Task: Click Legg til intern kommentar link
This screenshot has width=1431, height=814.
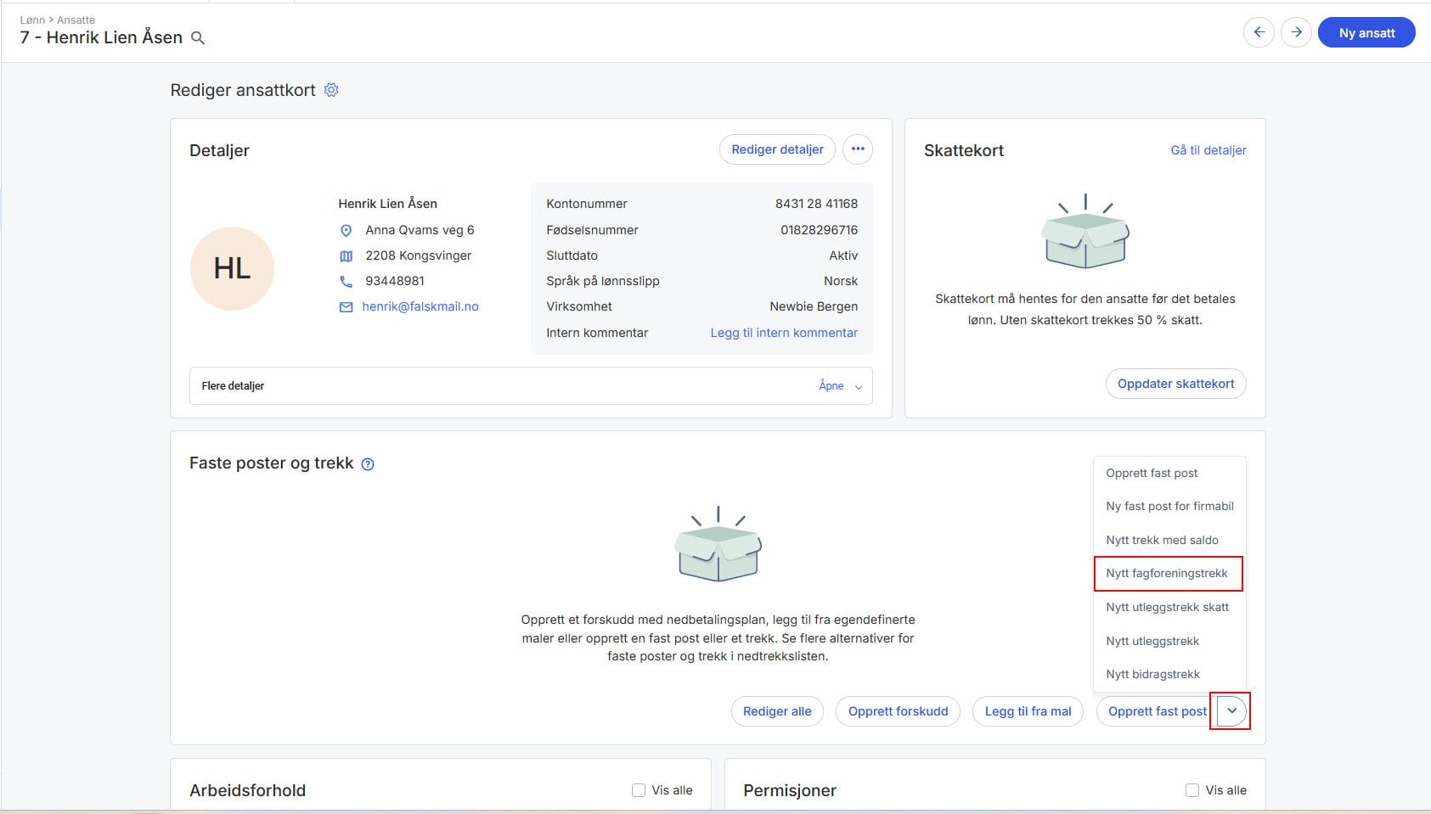Action: pos(784,333)
